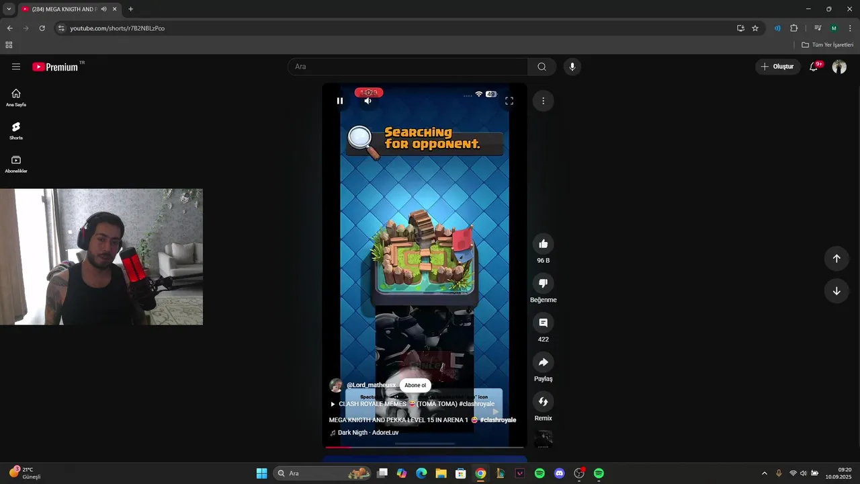This screenshot has width=860, height=484.
Task: View site information icon in address bar
Action: [x=61, y=28]
